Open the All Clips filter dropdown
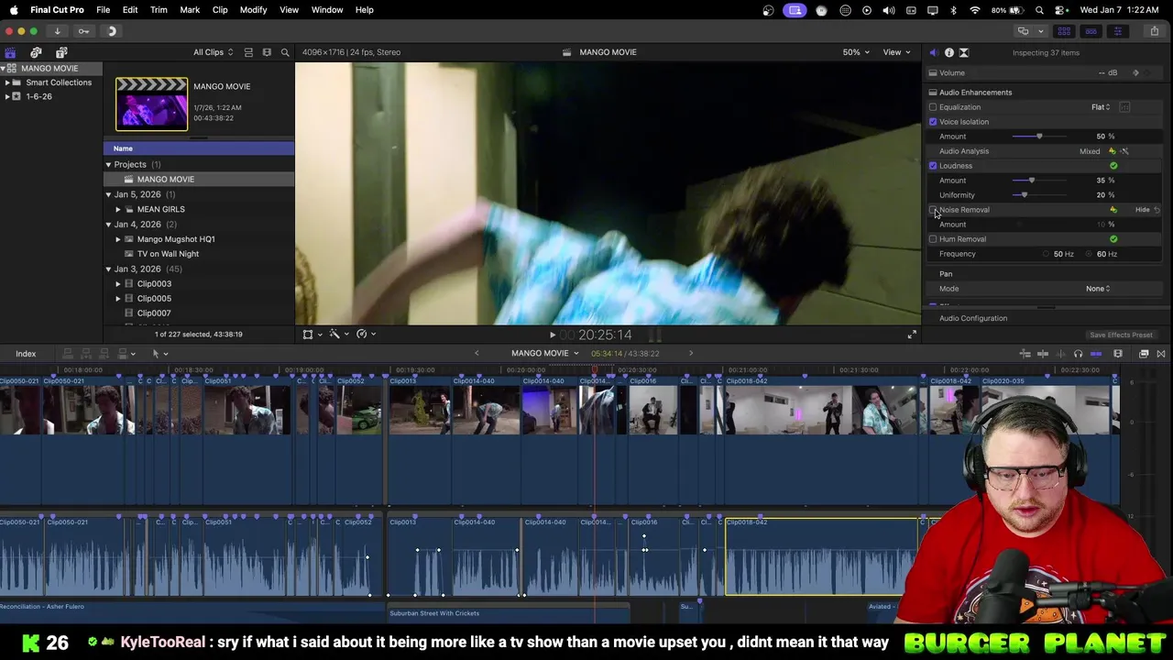The width and height of the screenshot is (1173, 660). pyautogui.click(x=213, y=52)
